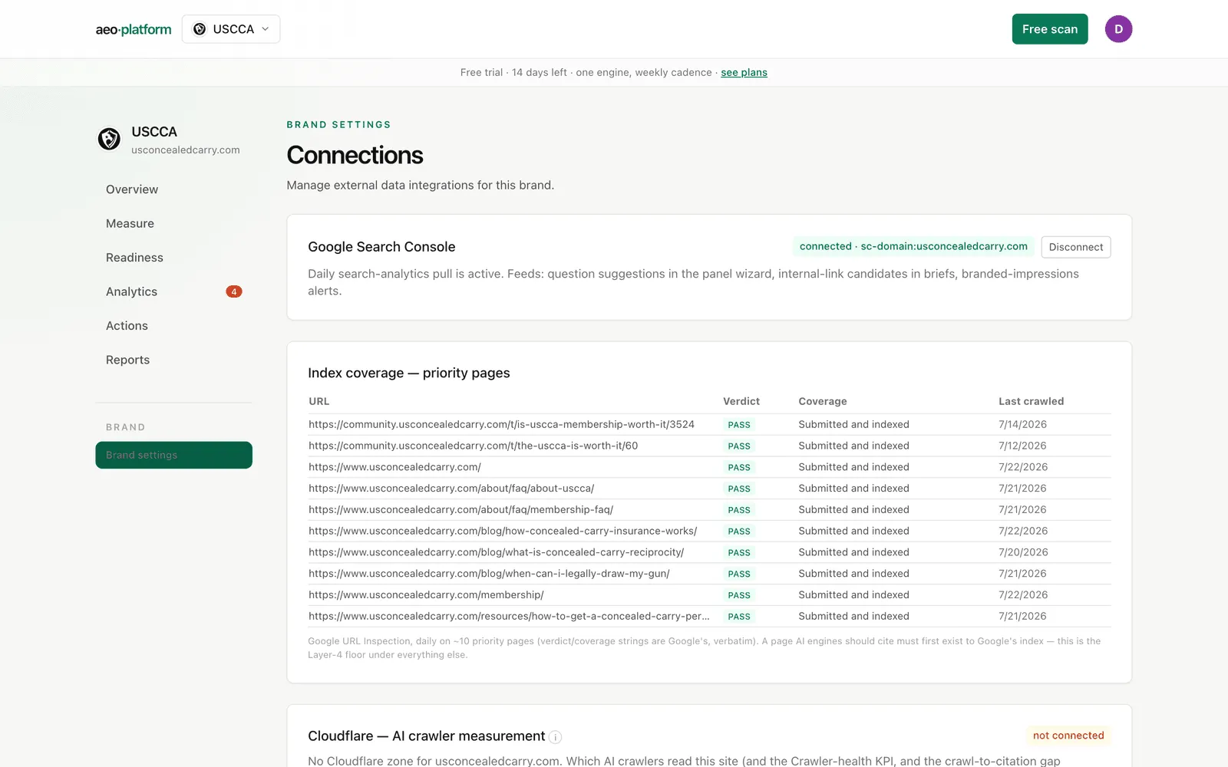Click the when-can-i-legally-draw-my-gun URL

[x=489, y=574]
